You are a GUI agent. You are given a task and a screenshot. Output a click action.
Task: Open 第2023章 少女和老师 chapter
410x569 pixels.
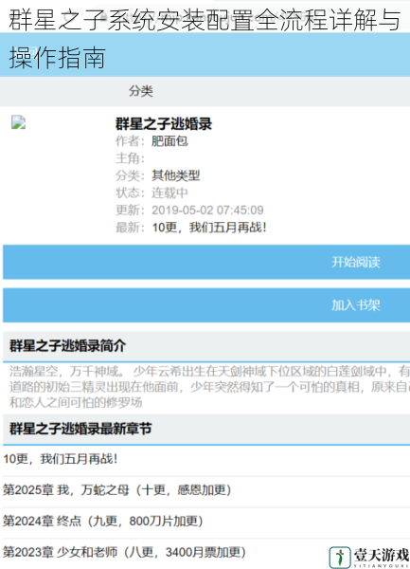(125, 552)
